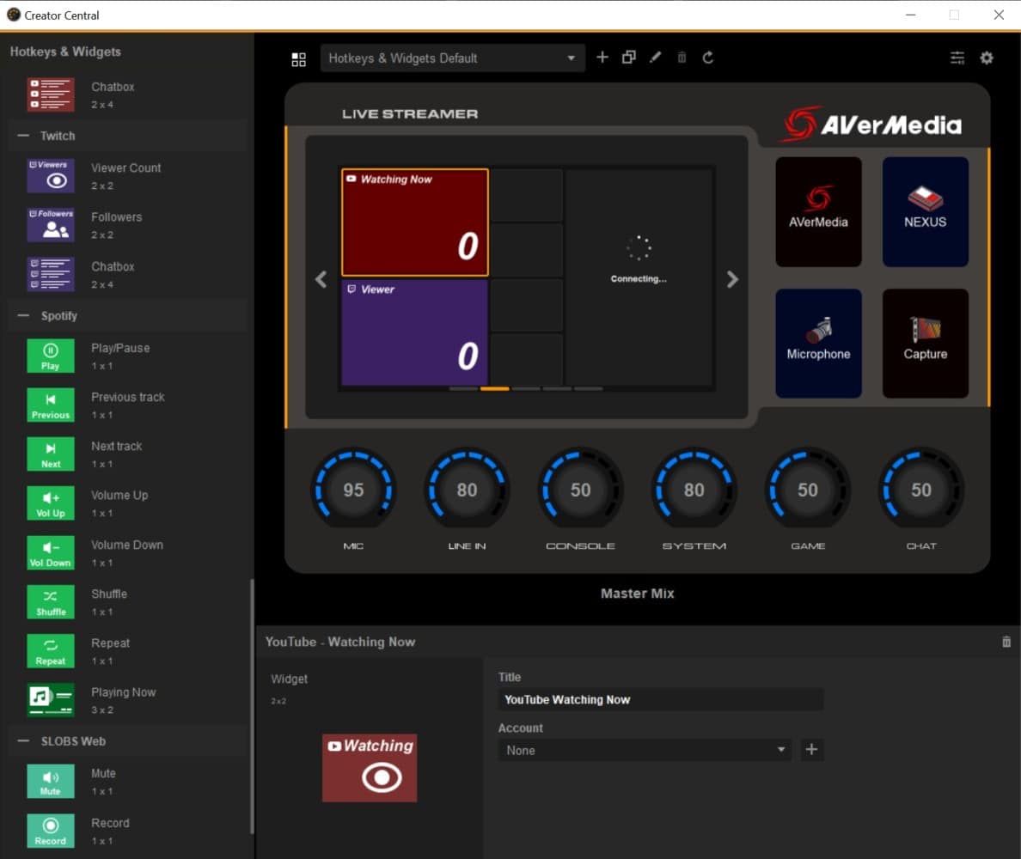Screen dimensions: 1021x859
Task: Open the Hotkeys & Widgets Default dropdown
Action: (x=452, y=58)
